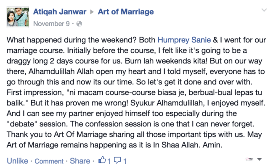Visit the Art of Marriage page link in header
Image resolution: width=273 pixels, height=168 pixels.
pyautogui.click(x=126, y=12)
